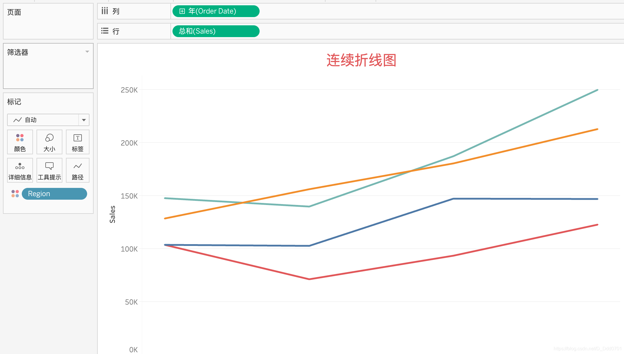Click the 50K axis tick label
This screenshot has width=624, height=354.
[131, 302]
